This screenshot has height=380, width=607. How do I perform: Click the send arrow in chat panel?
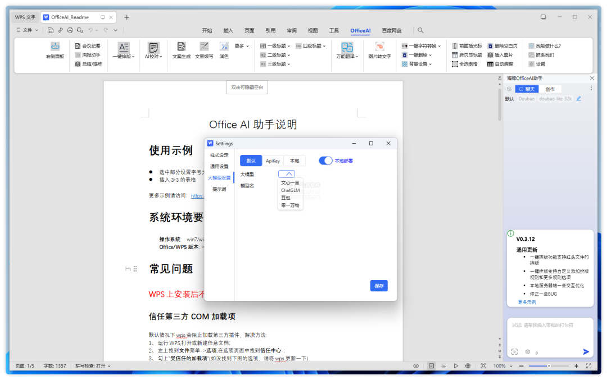pyautogui.click(x=586, y=351)
